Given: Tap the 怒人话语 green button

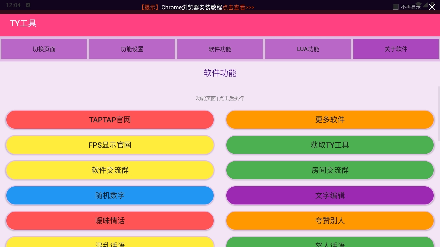Looking at the screenshot, I should point(330,243).
